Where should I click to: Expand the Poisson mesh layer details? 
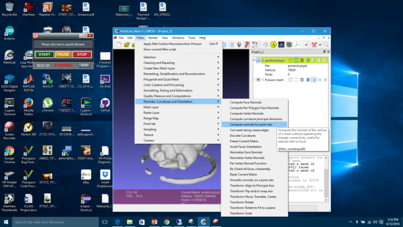click(x=254, y=80)
